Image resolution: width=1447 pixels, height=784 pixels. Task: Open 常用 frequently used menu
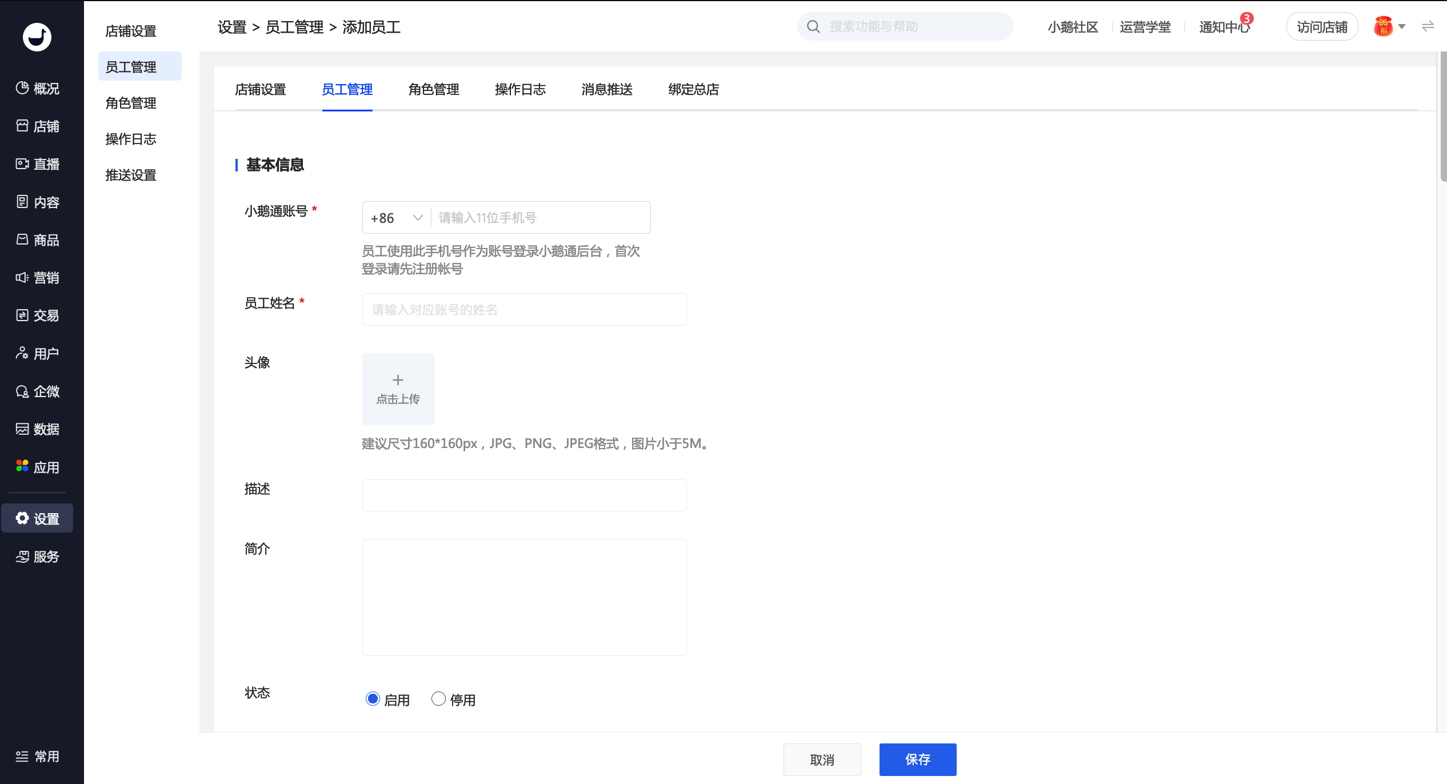coord(38,757)
